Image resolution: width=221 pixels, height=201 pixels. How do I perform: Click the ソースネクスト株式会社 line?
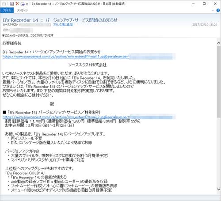88,65
